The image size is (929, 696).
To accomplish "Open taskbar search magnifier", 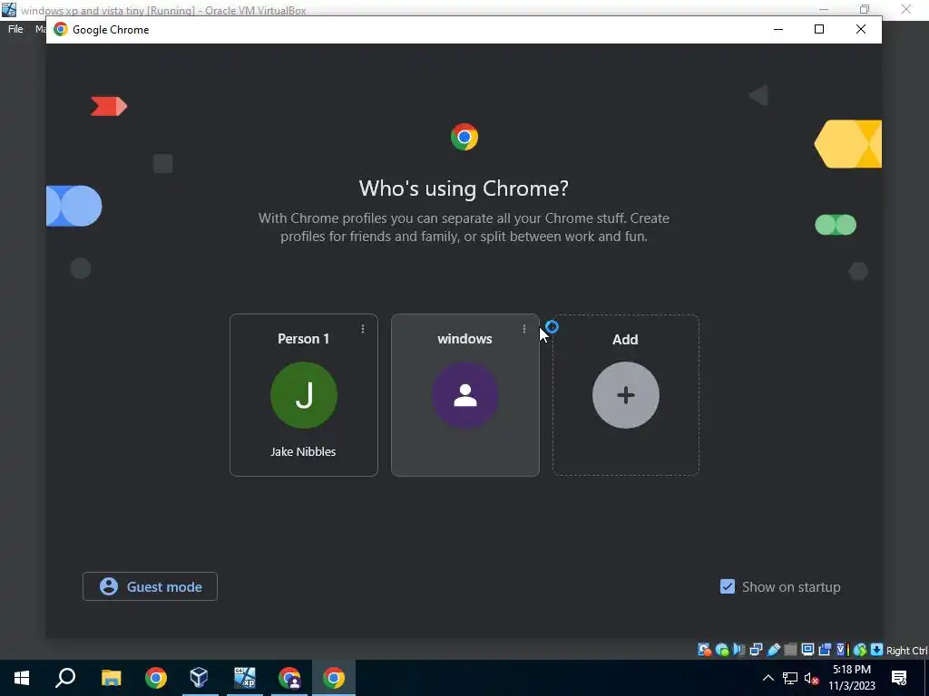I will click(x=65, y=678).
